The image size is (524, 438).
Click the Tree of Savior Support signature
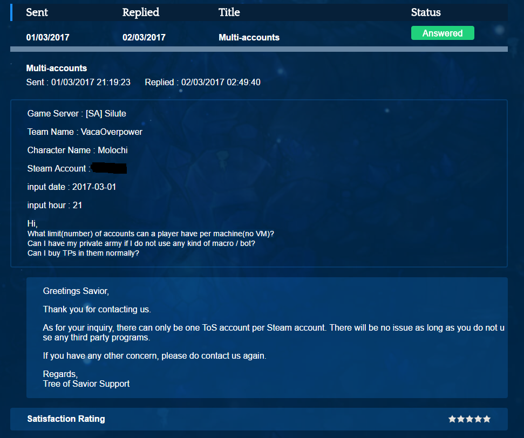(86, 384)
